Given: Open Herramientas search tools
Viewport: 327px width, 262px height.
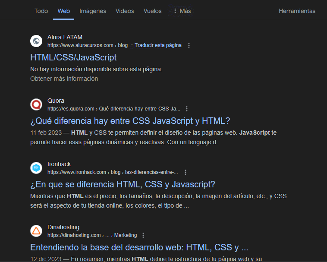Looking at the screenshot, I should click(x=297, y=11).
